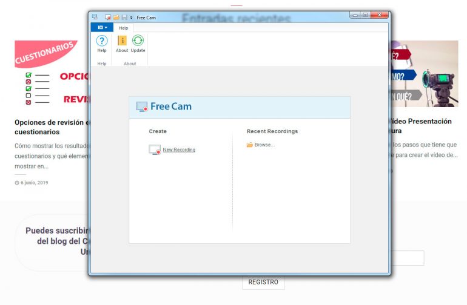467x305 pixels.
Task: Start a New Recording link
Action: click(x=179, y=150)
